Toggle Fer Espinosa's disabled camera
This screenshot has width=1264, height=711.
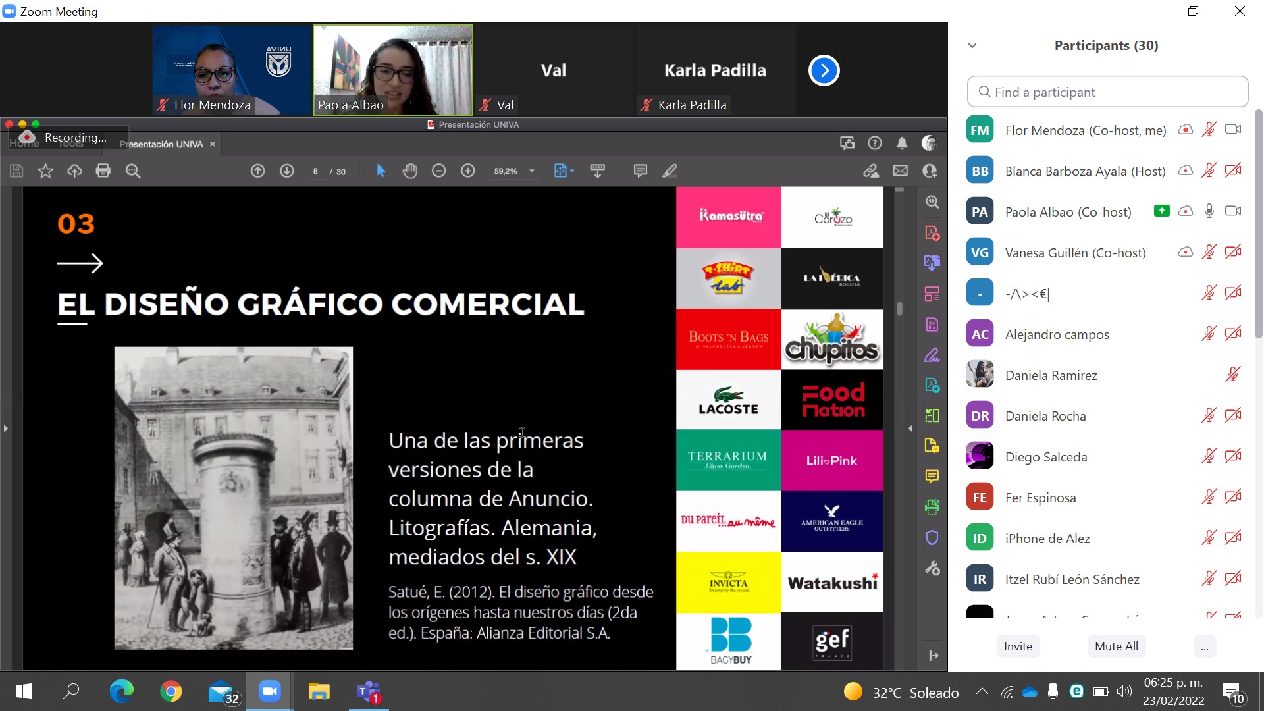(1233, 497)
